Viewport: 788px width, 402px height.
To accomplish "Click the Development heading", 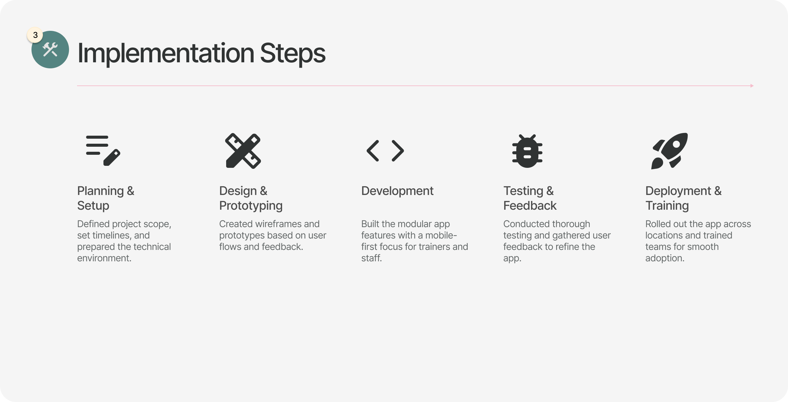I will click(397, 191).
